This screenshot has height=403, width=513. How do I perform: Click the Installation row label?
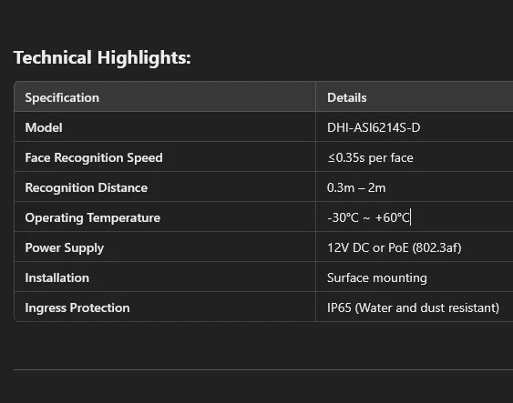pos(56,278)
